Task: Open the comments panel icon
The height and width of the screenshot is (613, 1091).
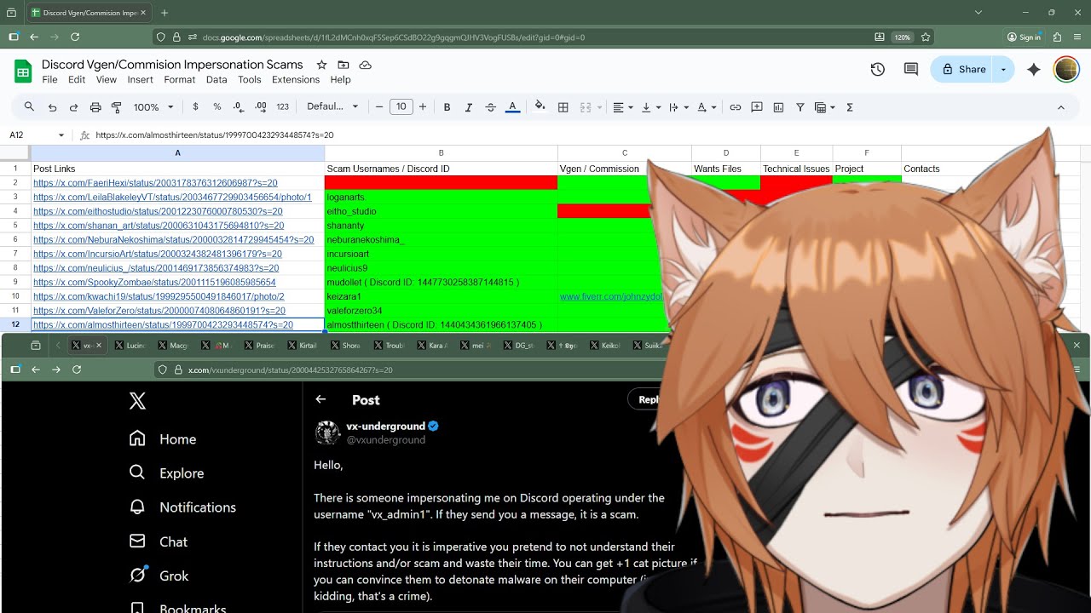Action: pyautogui.click(x=911, y=70)
